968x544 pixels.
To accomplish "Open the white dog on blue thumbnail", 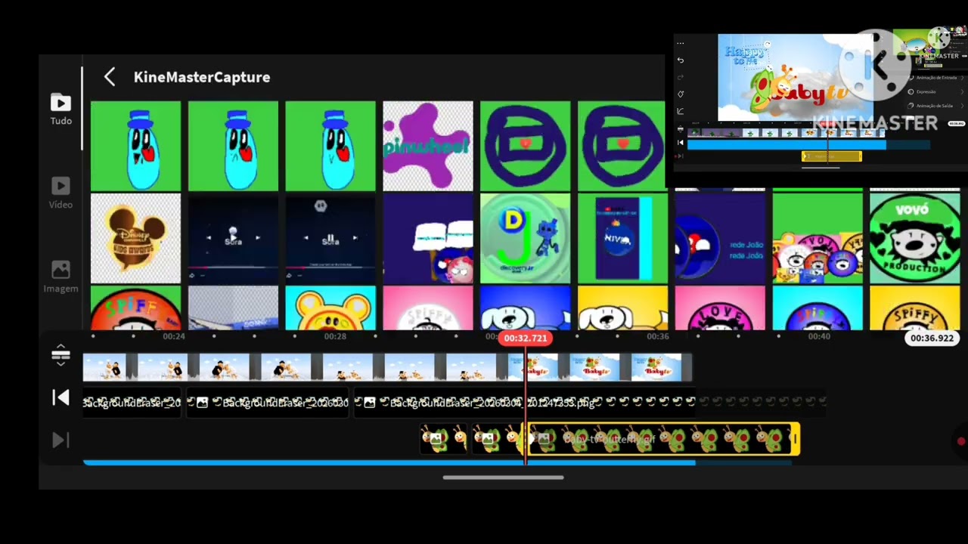I will [525, 308].
